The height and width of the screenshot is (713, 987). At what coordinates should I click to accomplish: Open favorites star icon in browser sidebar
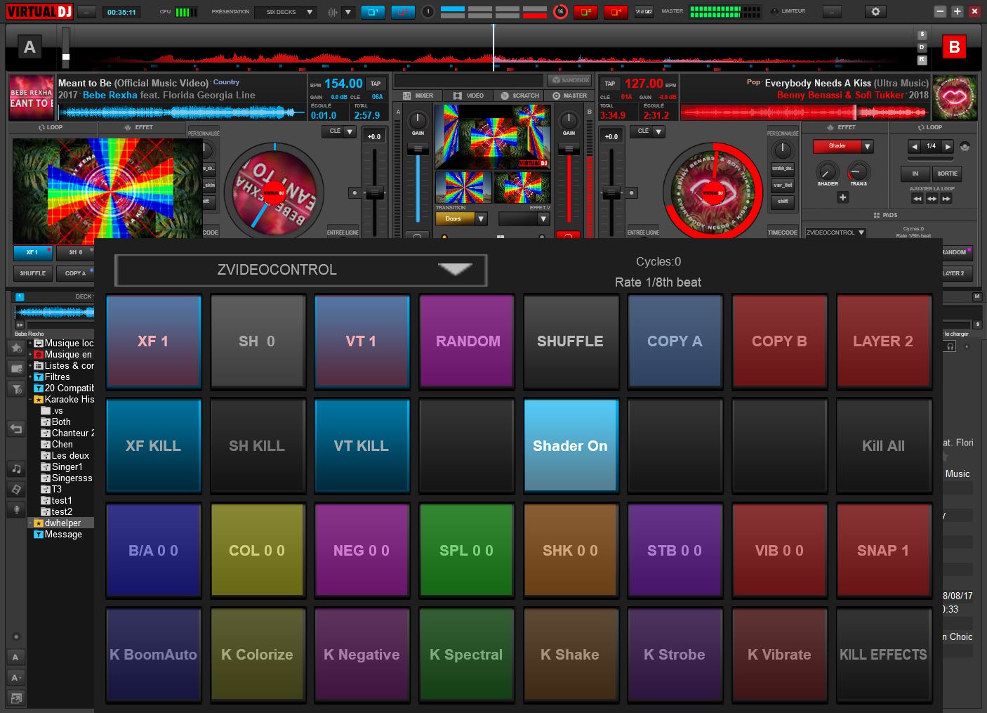click(x=16, y=348)
